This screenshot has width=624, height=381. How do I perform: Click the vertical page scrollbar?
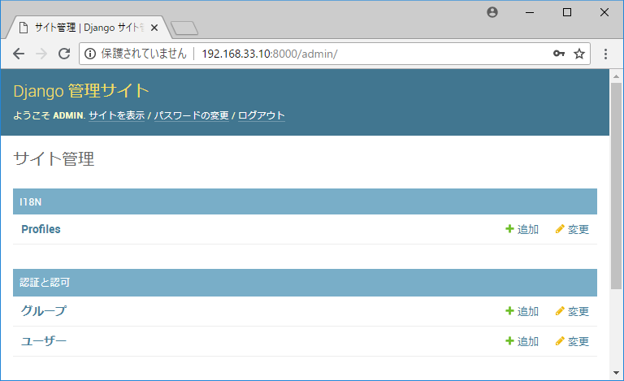pos(616,187)
